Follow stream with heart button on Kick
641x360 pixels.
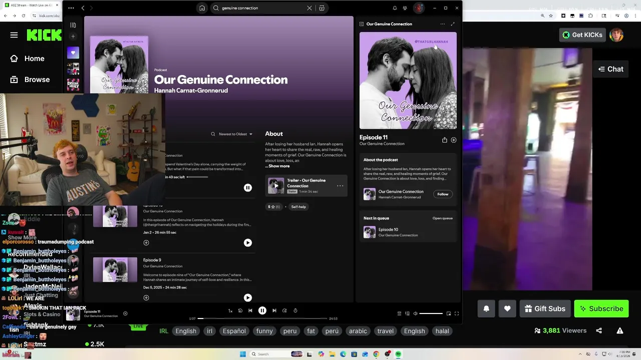pos(507,308)
